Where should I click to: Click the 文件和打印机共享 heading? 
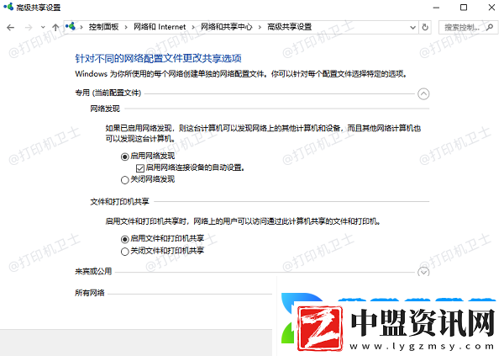pyautogui.click(x=119, y=202)
